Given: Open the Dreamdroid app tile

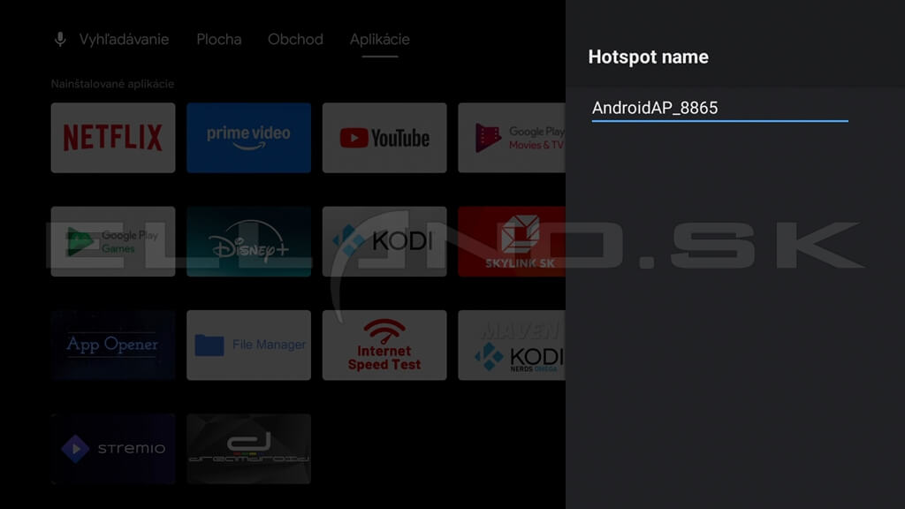Looking at the screenshot, I should click(248, 448).
